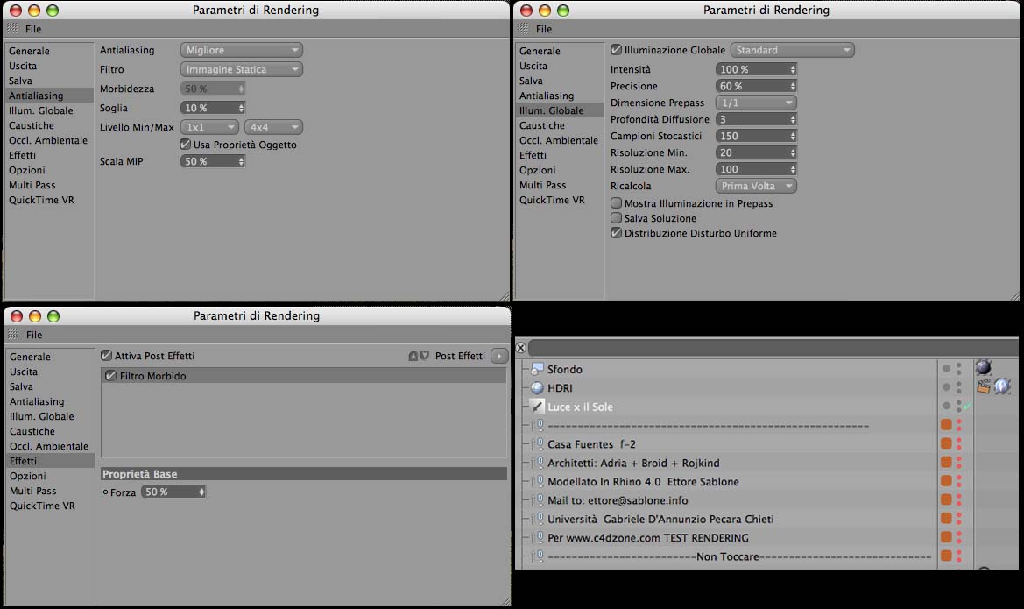Image resolution: width=1024 pixels, height=609 pixels.
Task: Enable Salva Soluzione checkbox
Action: tap(616, 217)
